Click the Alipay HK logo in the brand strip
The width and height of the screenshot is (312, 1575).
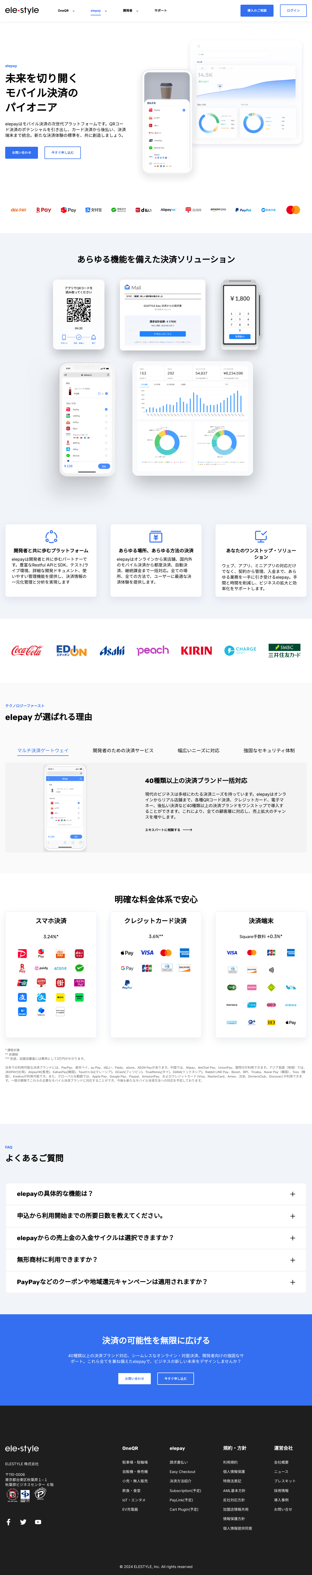pyautogui.click(x=168, y=210)
